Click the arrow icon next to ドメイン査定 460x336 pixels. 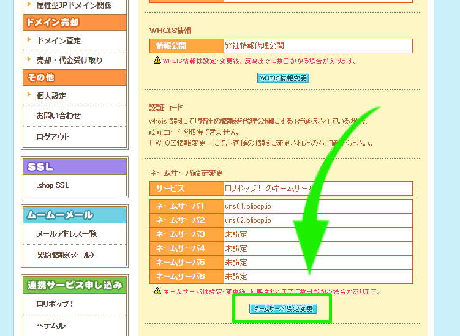click(29, 40)
